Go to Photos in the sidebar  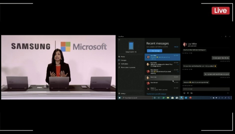pos(123,57)
